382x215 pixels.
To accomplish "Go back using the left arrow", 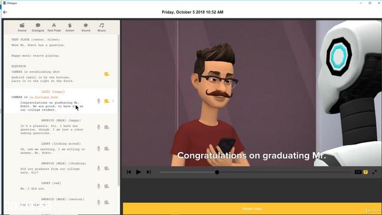I will click(x=5, y=12).
